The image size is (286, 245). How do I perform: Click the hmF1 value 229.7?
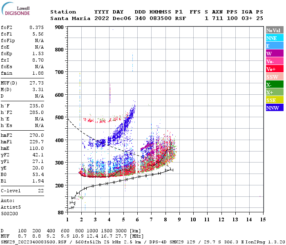(36, 142)
